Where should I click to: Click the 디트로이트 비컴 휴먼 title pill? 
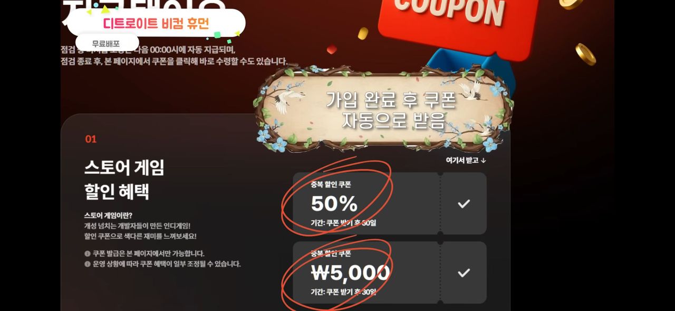[156, 23]
